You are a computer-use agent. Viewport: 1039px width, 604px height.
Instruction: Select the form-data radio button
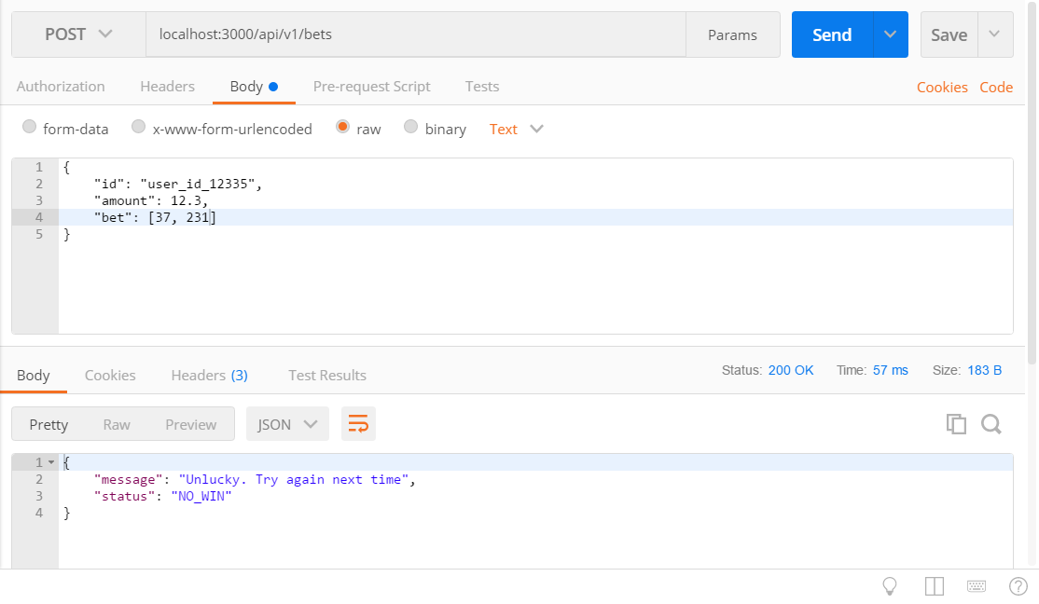click(x=29, y=127)
